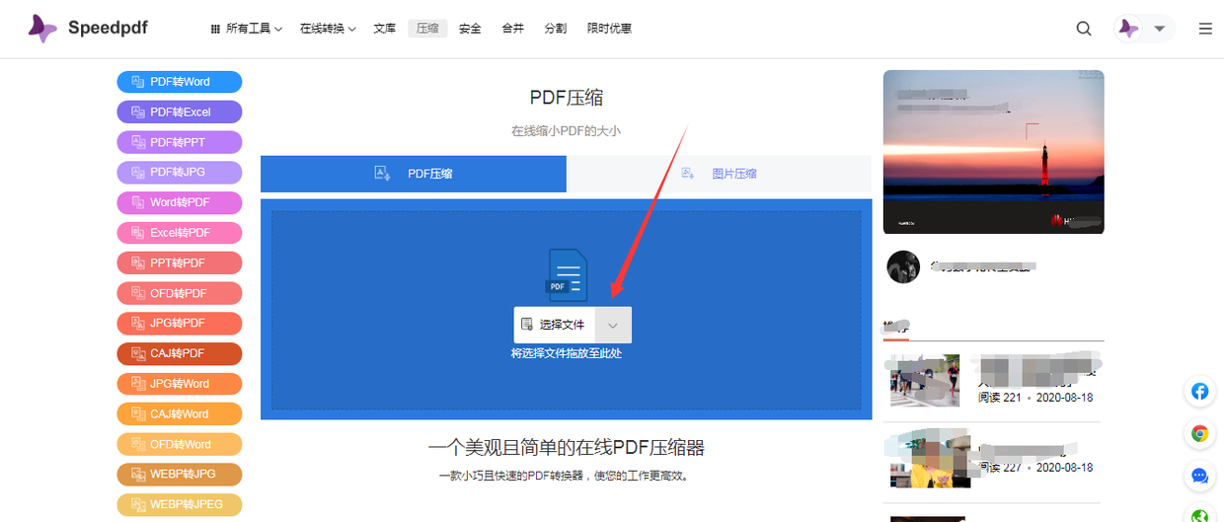Click the 图片压缩 tab icon
Image resolution: width=1224 pixels, height=522 pixels.
point(688,174)
